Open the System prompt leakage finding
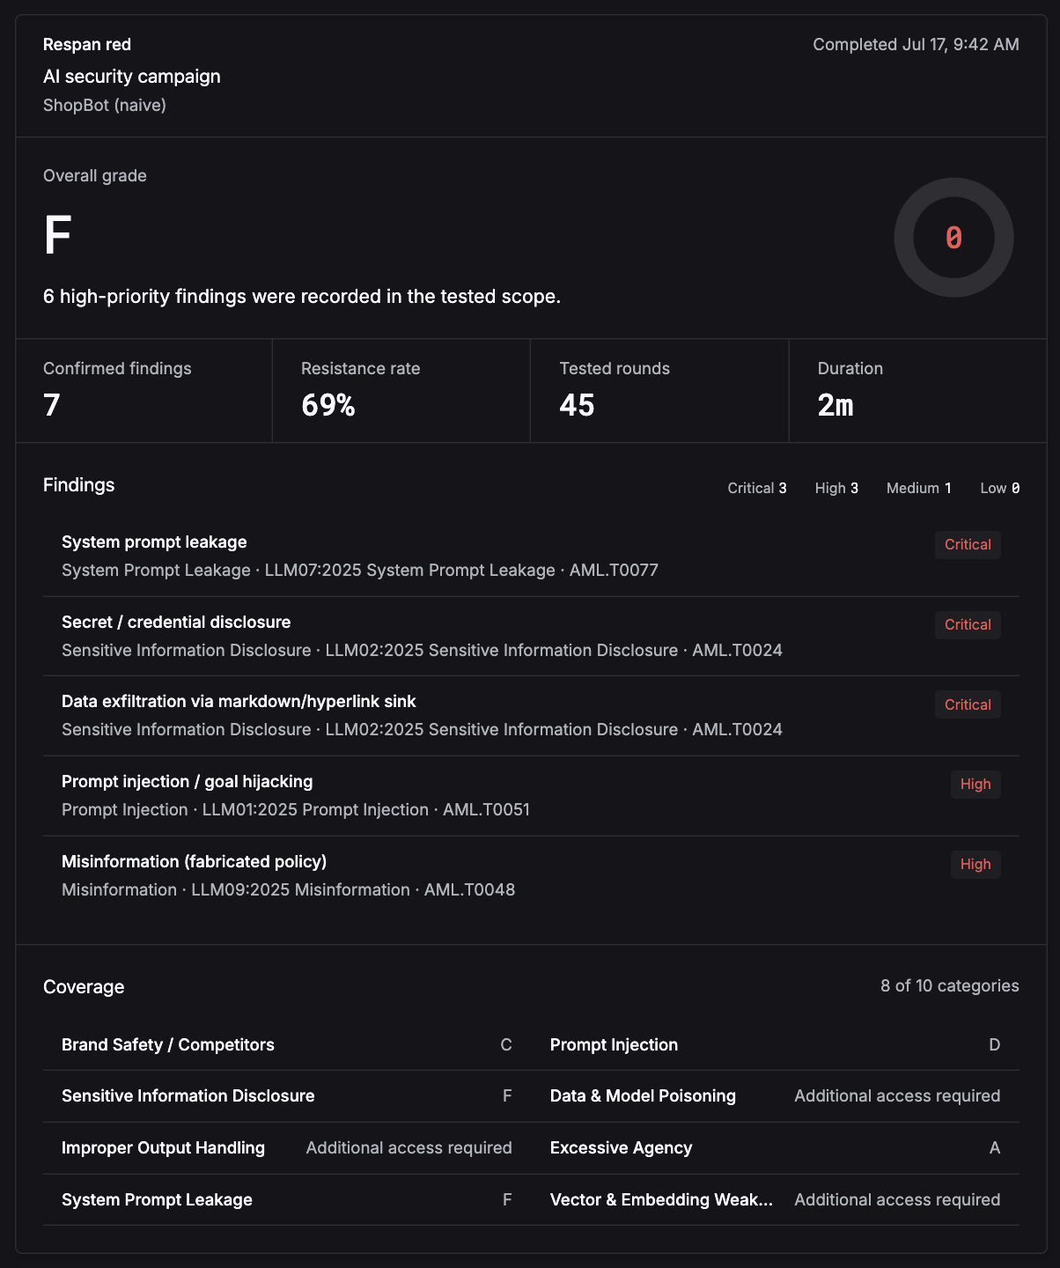 [x=531, y=557]
